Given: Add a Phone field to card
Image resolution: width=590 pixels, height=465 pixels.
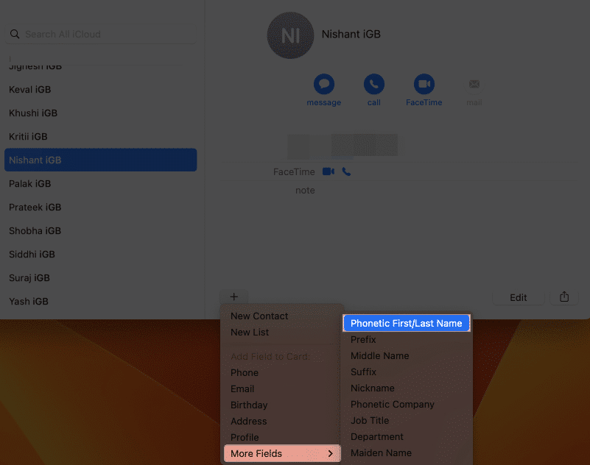Looking at the screenshot, I should pos(245,372).
